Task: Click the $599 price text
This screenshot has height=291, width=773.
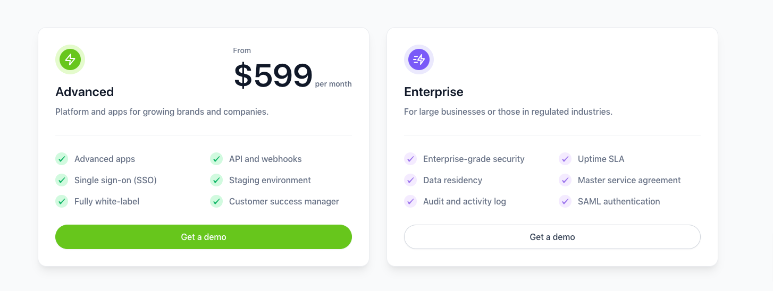Action: tap(273, 76)
